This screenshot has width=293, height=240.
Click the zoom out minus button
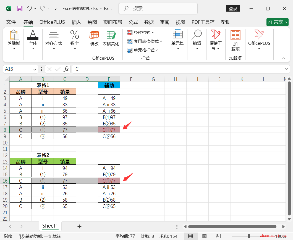pos(228,236)
